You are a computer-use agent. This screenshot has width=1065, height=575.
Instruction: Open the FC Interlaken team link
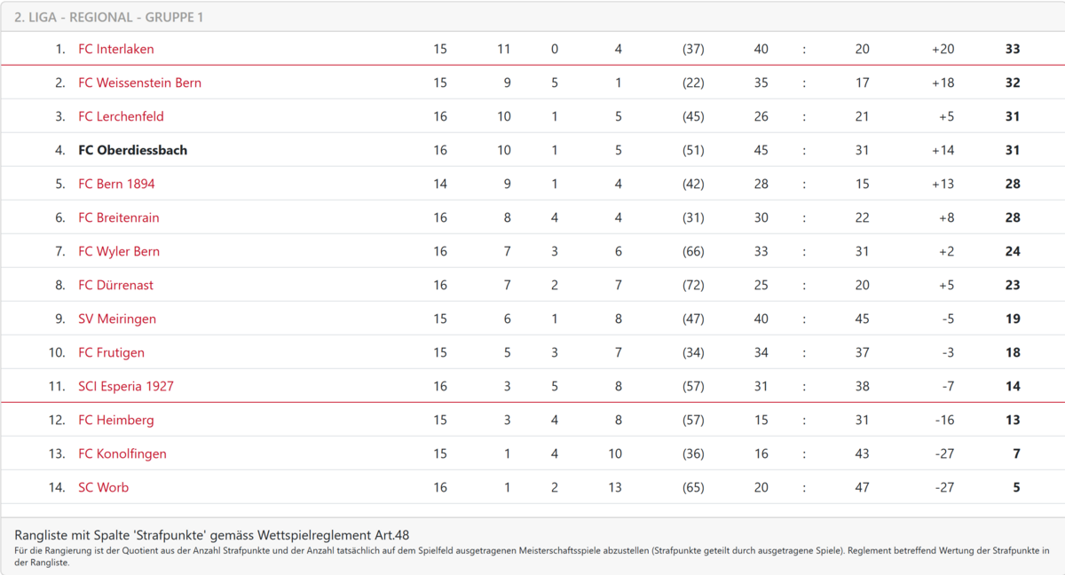click(115, 49)
